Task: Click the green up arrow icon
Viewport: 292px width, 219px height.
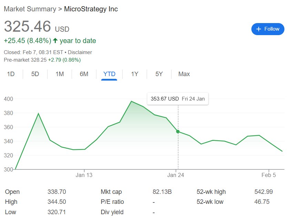Action: point(55,40)
